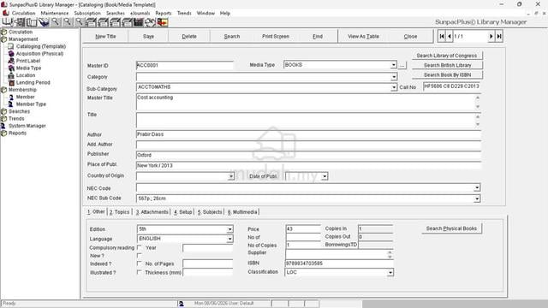Viewport: 548px width, 308px height.
Task: Click the app icon left of Circulation menu
Action: click(x=6, y=13)
